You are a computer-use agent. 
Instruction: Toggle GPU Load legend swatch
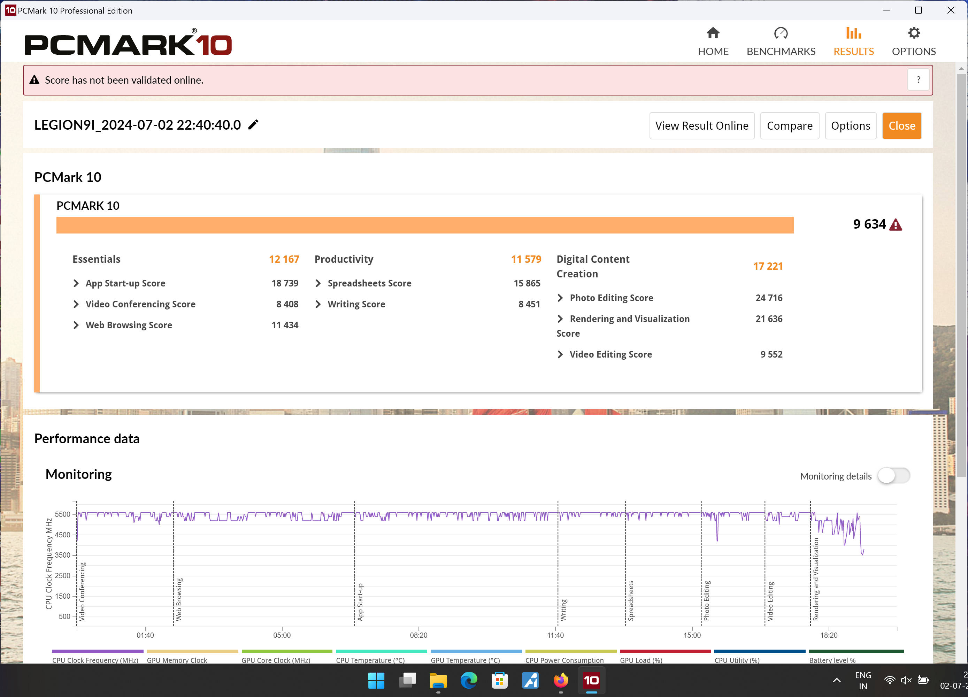tap(665, 651)
